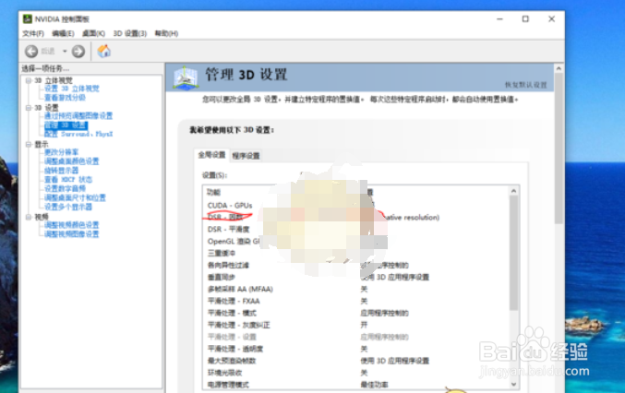Click 最佳功率 value of 电源管理模式
This screenshot has width=625, height=393.
[x=374, y=385]
